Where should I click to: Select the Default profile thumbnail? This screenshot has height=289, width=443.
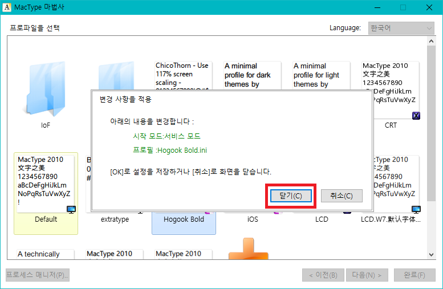46,184
